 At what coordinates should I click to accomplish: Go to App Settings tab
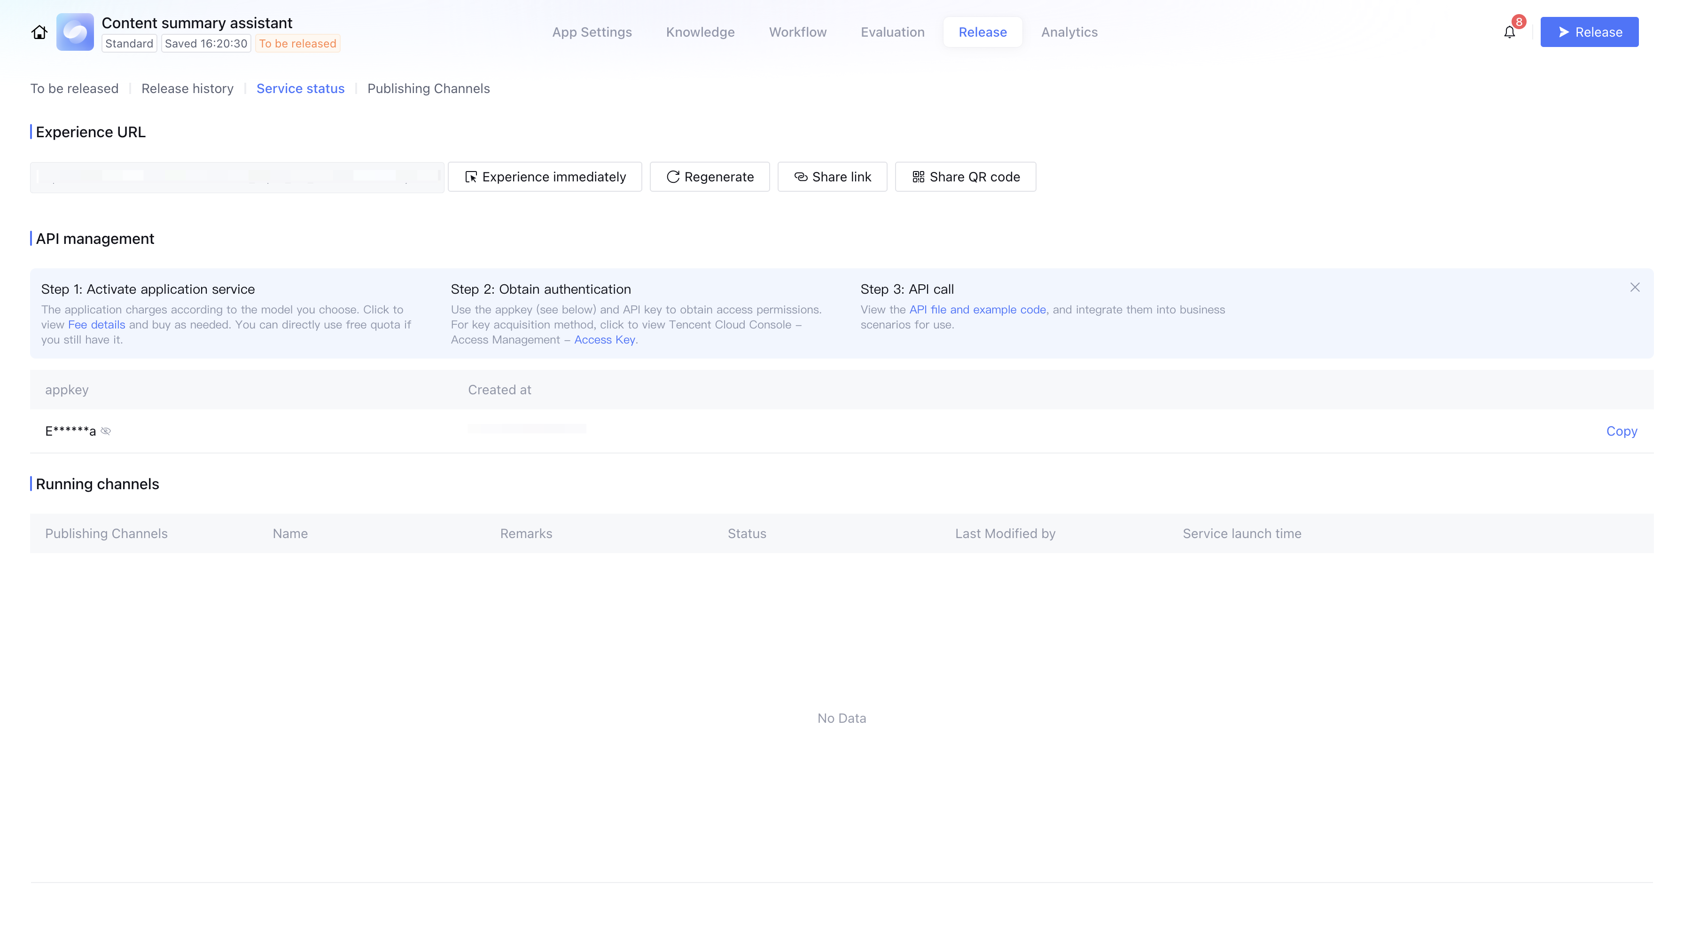[x=592, y=32]
